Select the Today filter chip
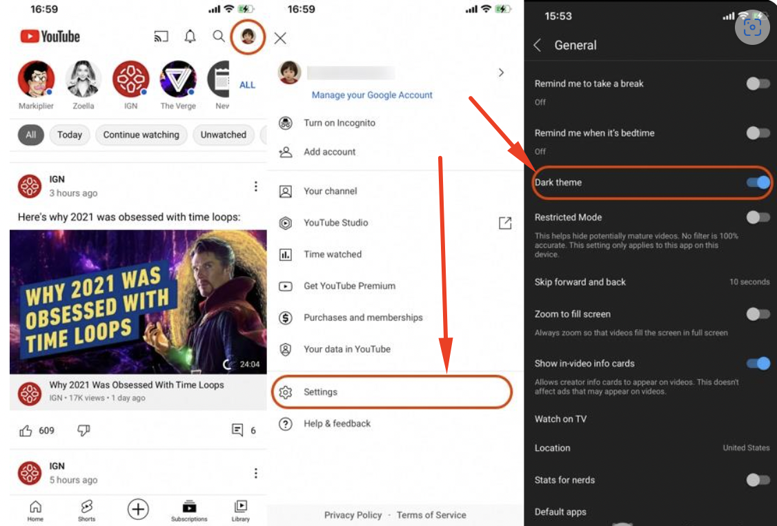The width and height of the screenshot is (777, 526). point(70,135)
